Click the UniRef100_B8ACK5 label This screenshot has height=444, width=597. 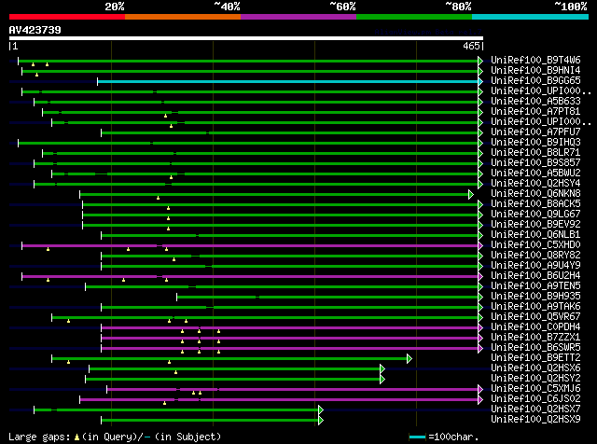[x=535, y=204]
